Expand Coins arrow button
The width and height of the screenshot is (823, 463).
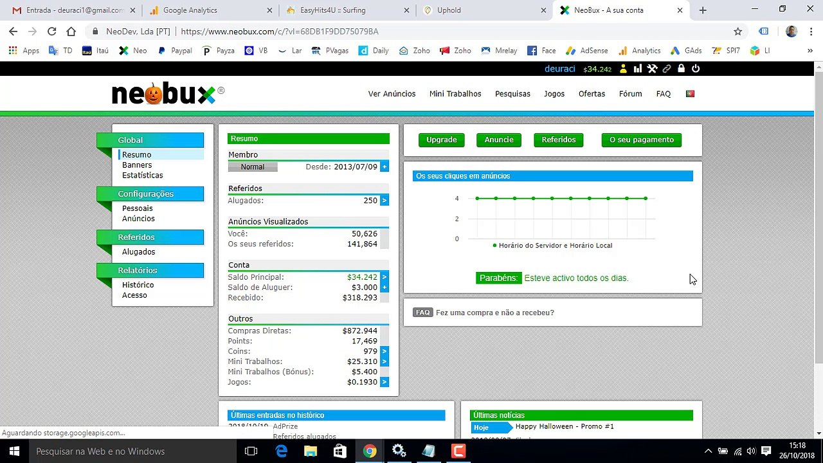[384, 351]
